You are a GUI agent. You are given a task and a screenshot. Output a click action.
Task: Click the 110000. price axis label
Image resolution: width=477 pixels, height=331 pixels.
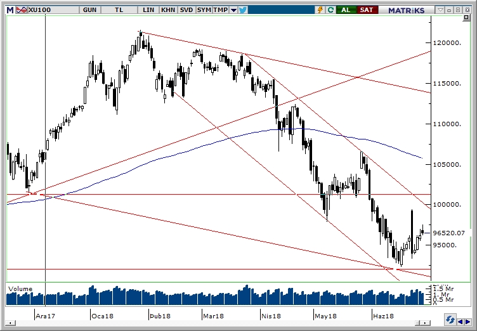coord(447,124)
